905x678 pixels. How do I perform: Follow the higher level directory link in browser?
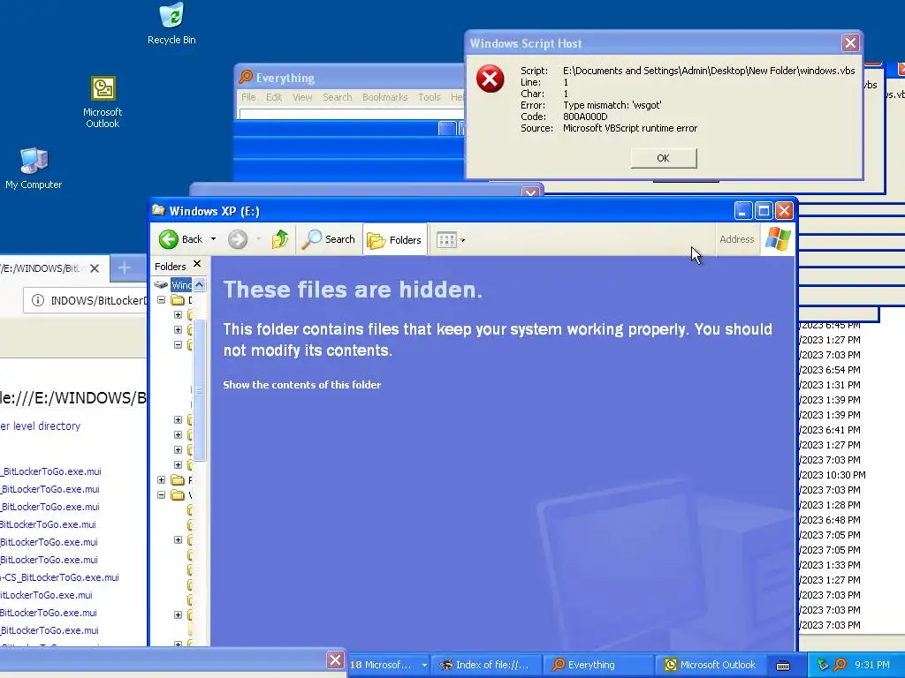pos(40,426)
